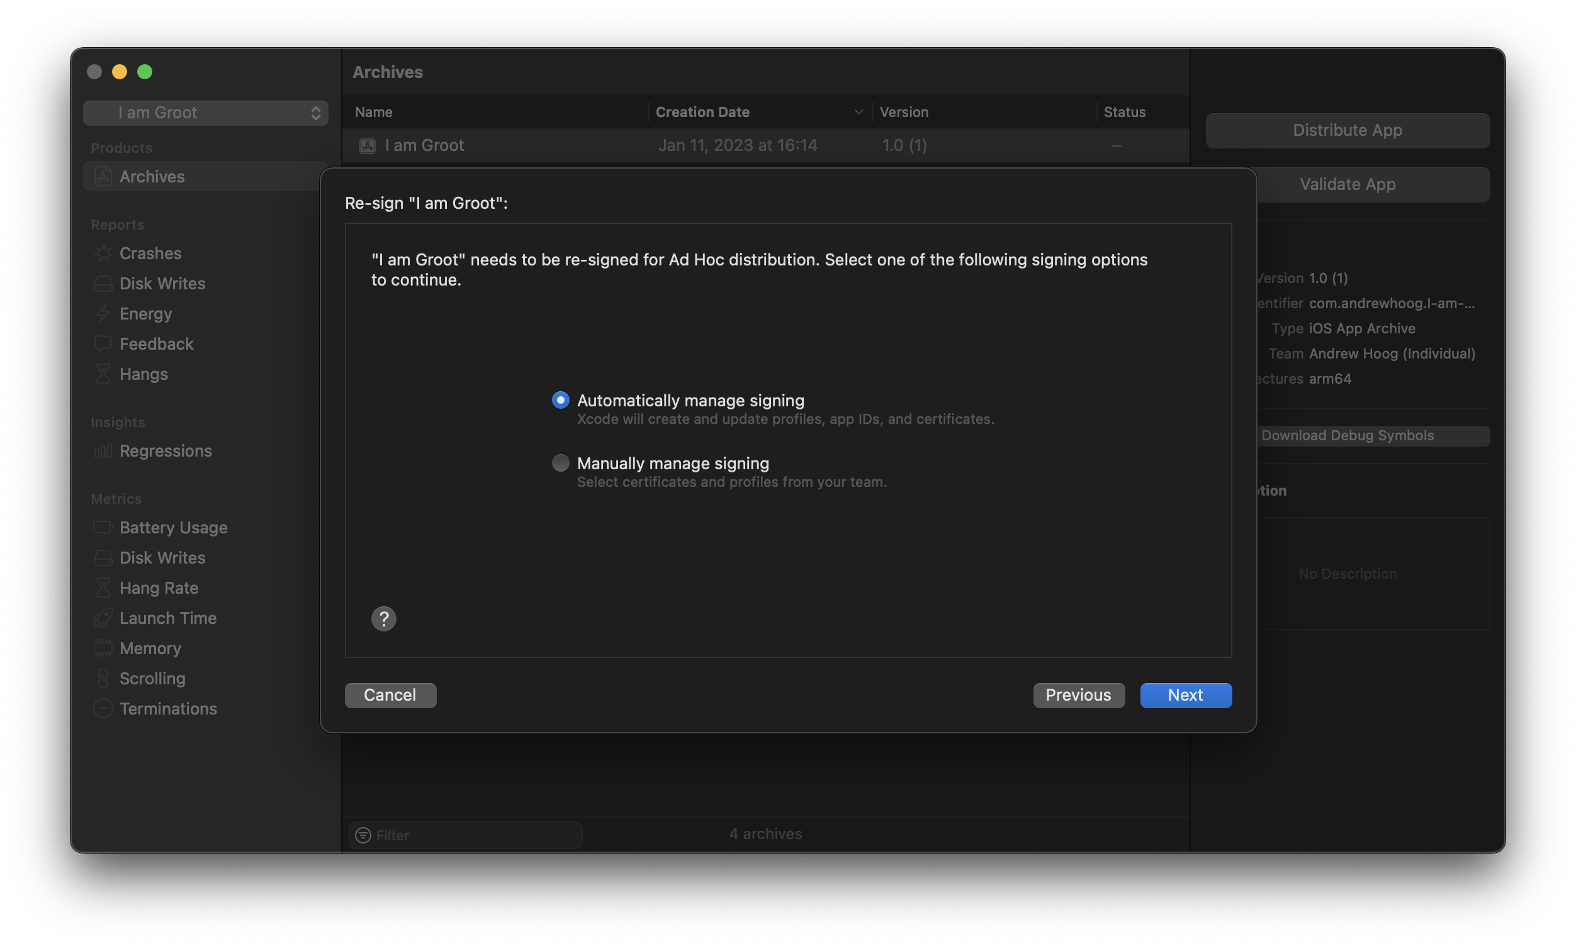1576x946 pixels.
Task: Click the Crashes report icon
Action: tap(103, 253)
